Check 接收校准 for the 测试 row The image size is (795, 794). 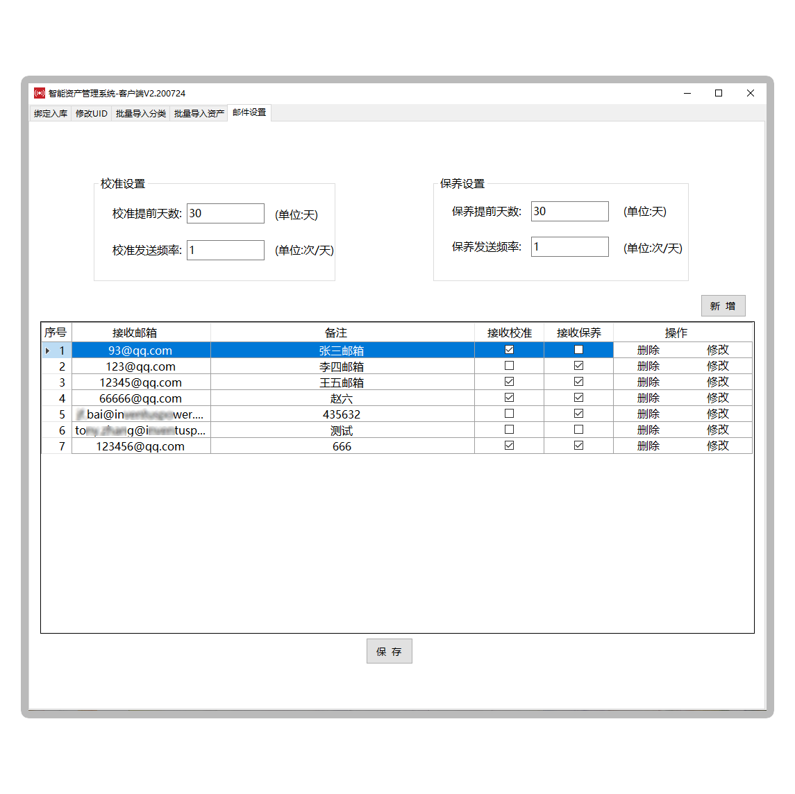coord(509,430)
